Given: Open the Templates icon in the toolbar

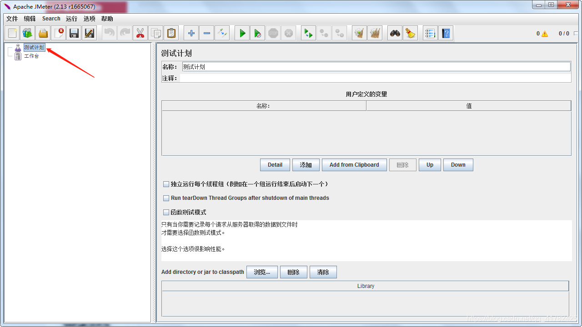Looking at the screenshot, I should (28, 33).
